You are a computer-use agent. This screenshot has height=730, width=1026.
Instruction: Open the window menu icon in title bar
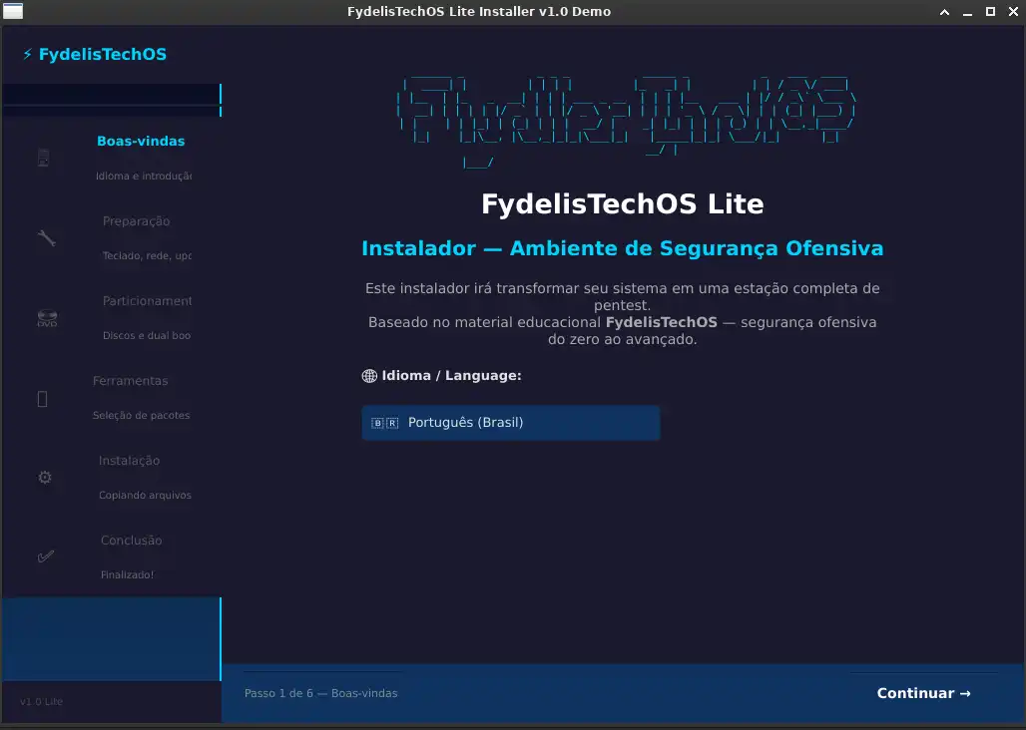pos(12,11)
